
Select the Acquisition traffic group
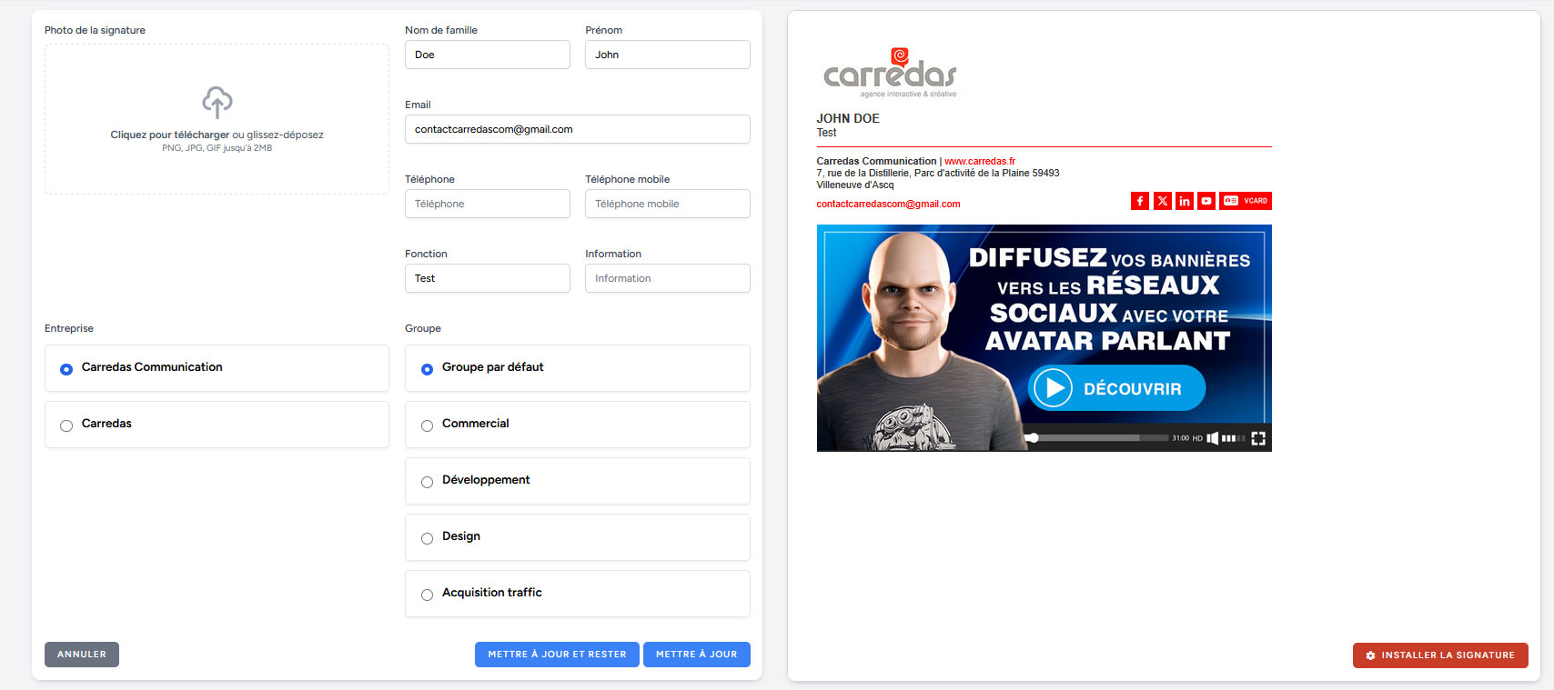click(x=427, y=595)
